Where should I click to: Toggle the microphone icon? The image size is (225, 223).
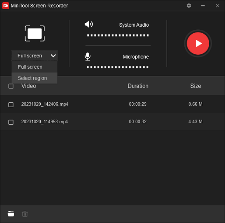(88, 57)
